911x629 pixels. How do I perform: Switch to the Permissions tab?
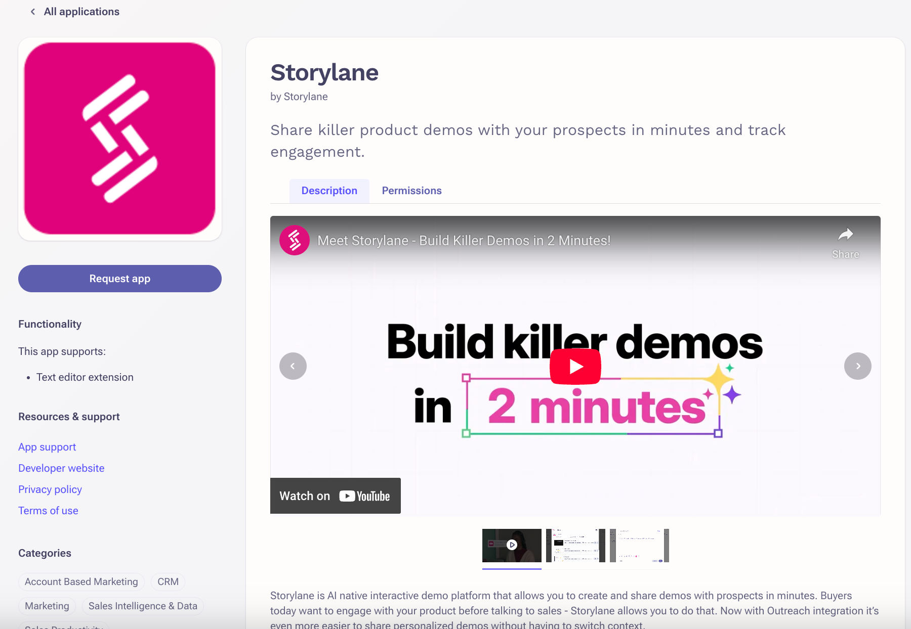coord(411,191)
